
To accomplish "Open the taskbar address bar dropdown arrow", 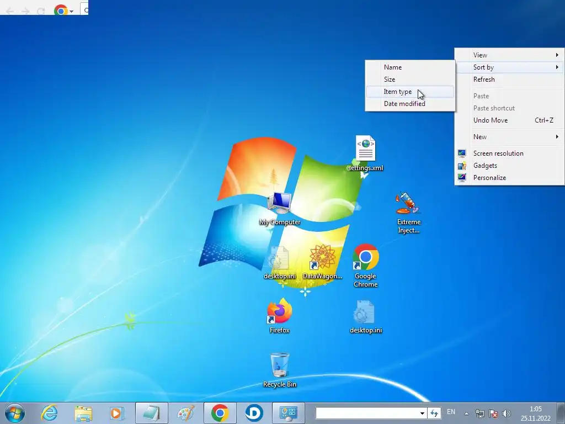I will click(x=422, y=413).
